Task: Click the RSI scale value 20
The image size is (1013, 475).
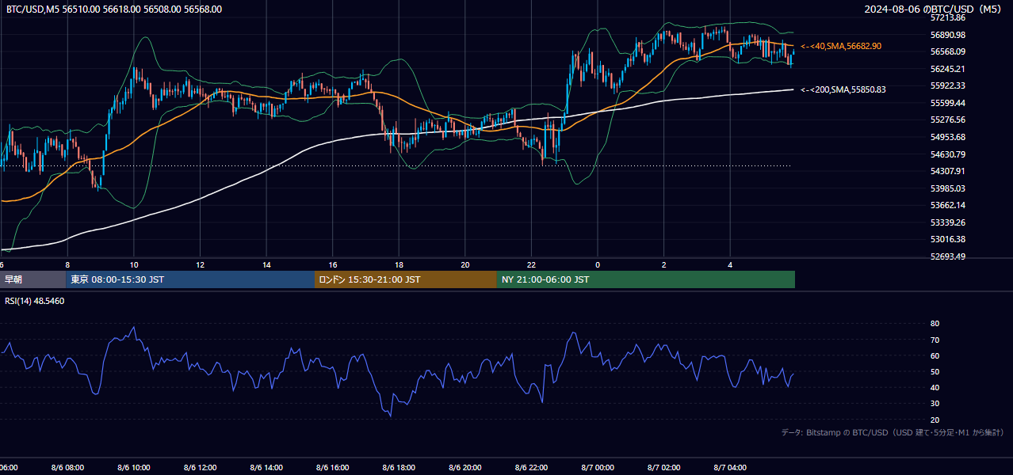Action: point(935,420)
